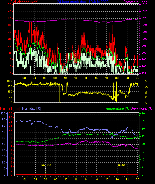Click the 12 hour tick on wind chart
This screenshot has height=184, width=155.
click(76, 78)
